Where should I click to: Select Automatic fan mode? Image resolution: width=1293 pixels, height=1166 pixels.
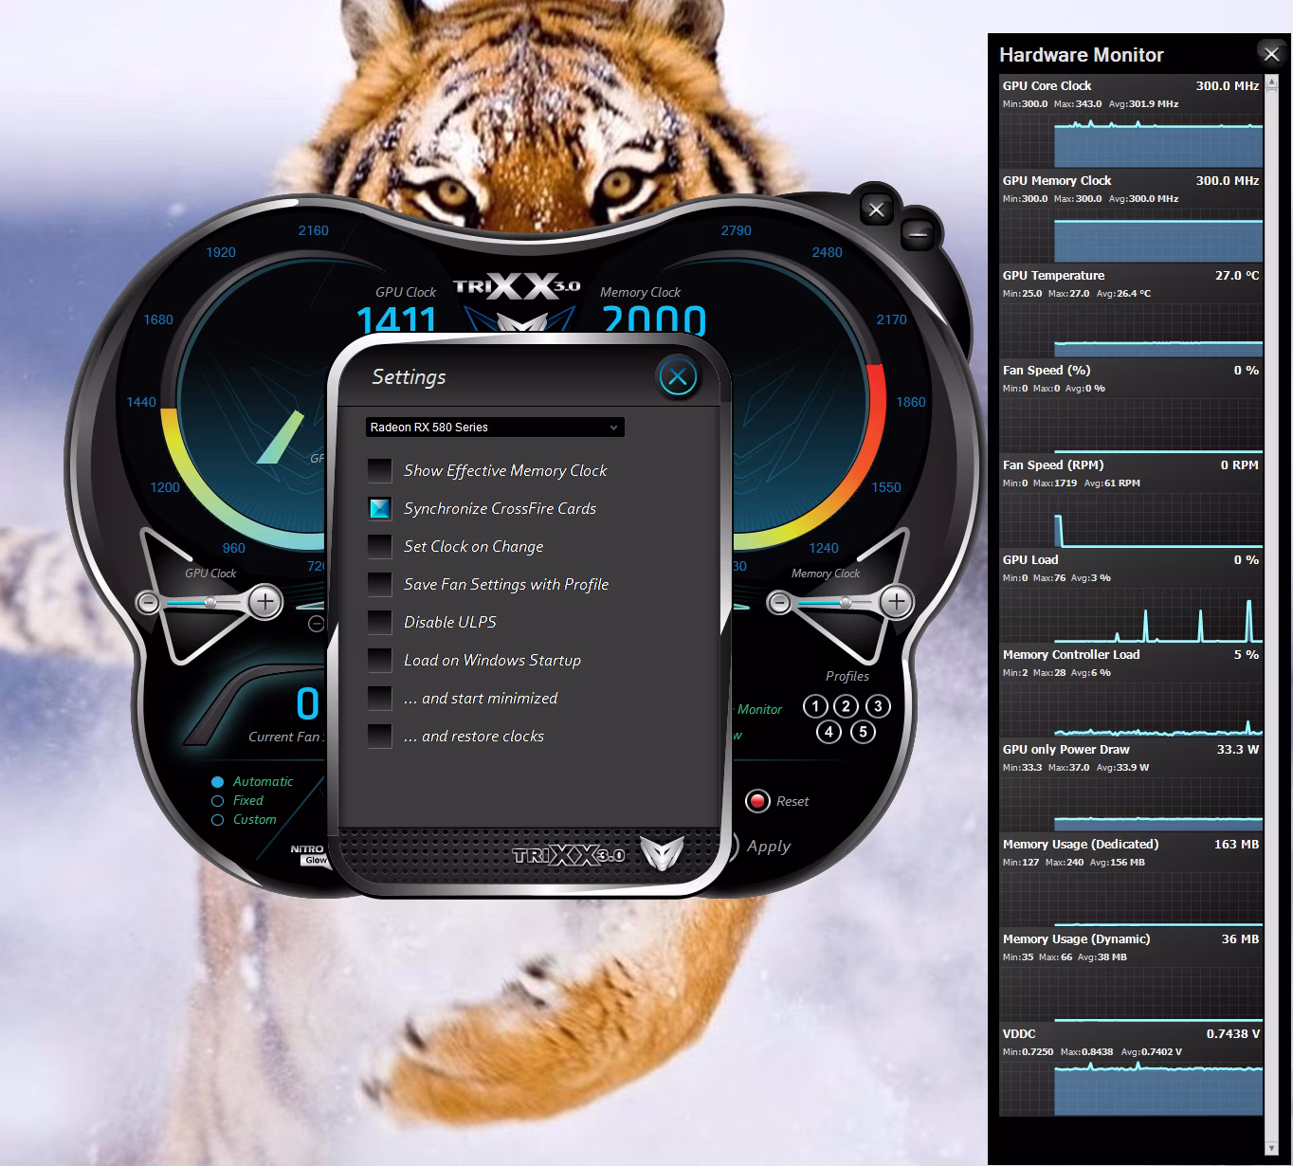217,782
